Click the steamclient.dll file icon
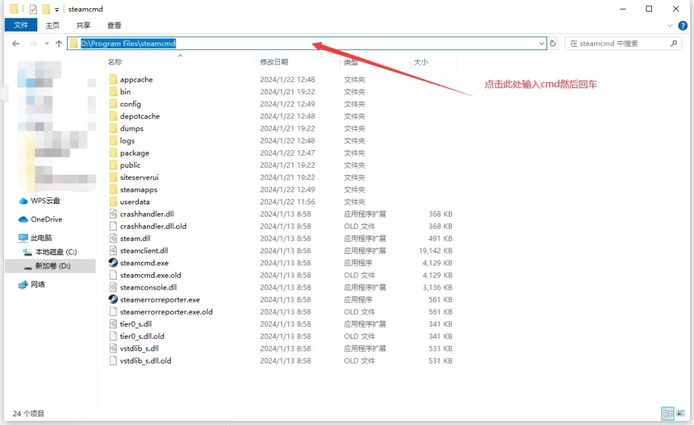Screen dimensions: 694x425 pyautogui.click(x=113, y=250)
